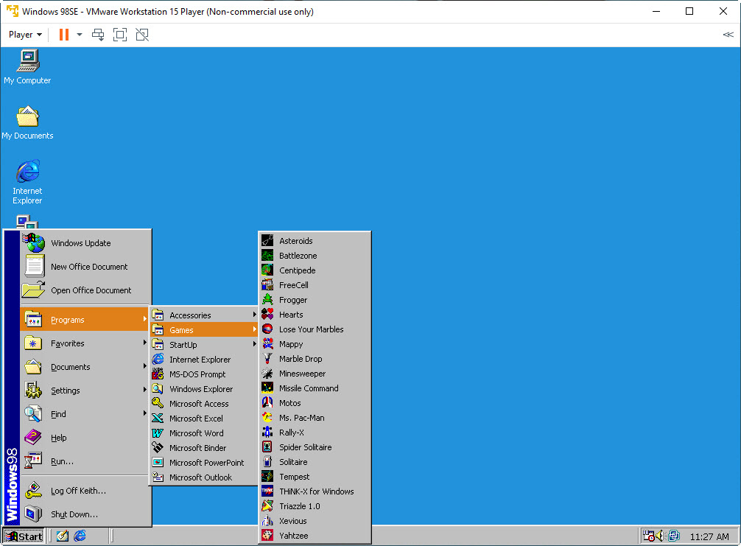Open the Player dropdown menu
Screen dimensions: 741x546
pyautogui.click(x=25, y=35)
